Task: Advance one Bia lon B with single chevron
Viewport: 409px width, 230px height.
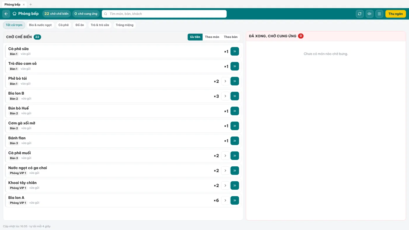Action: pyautogui.click(x=225, y=96)
